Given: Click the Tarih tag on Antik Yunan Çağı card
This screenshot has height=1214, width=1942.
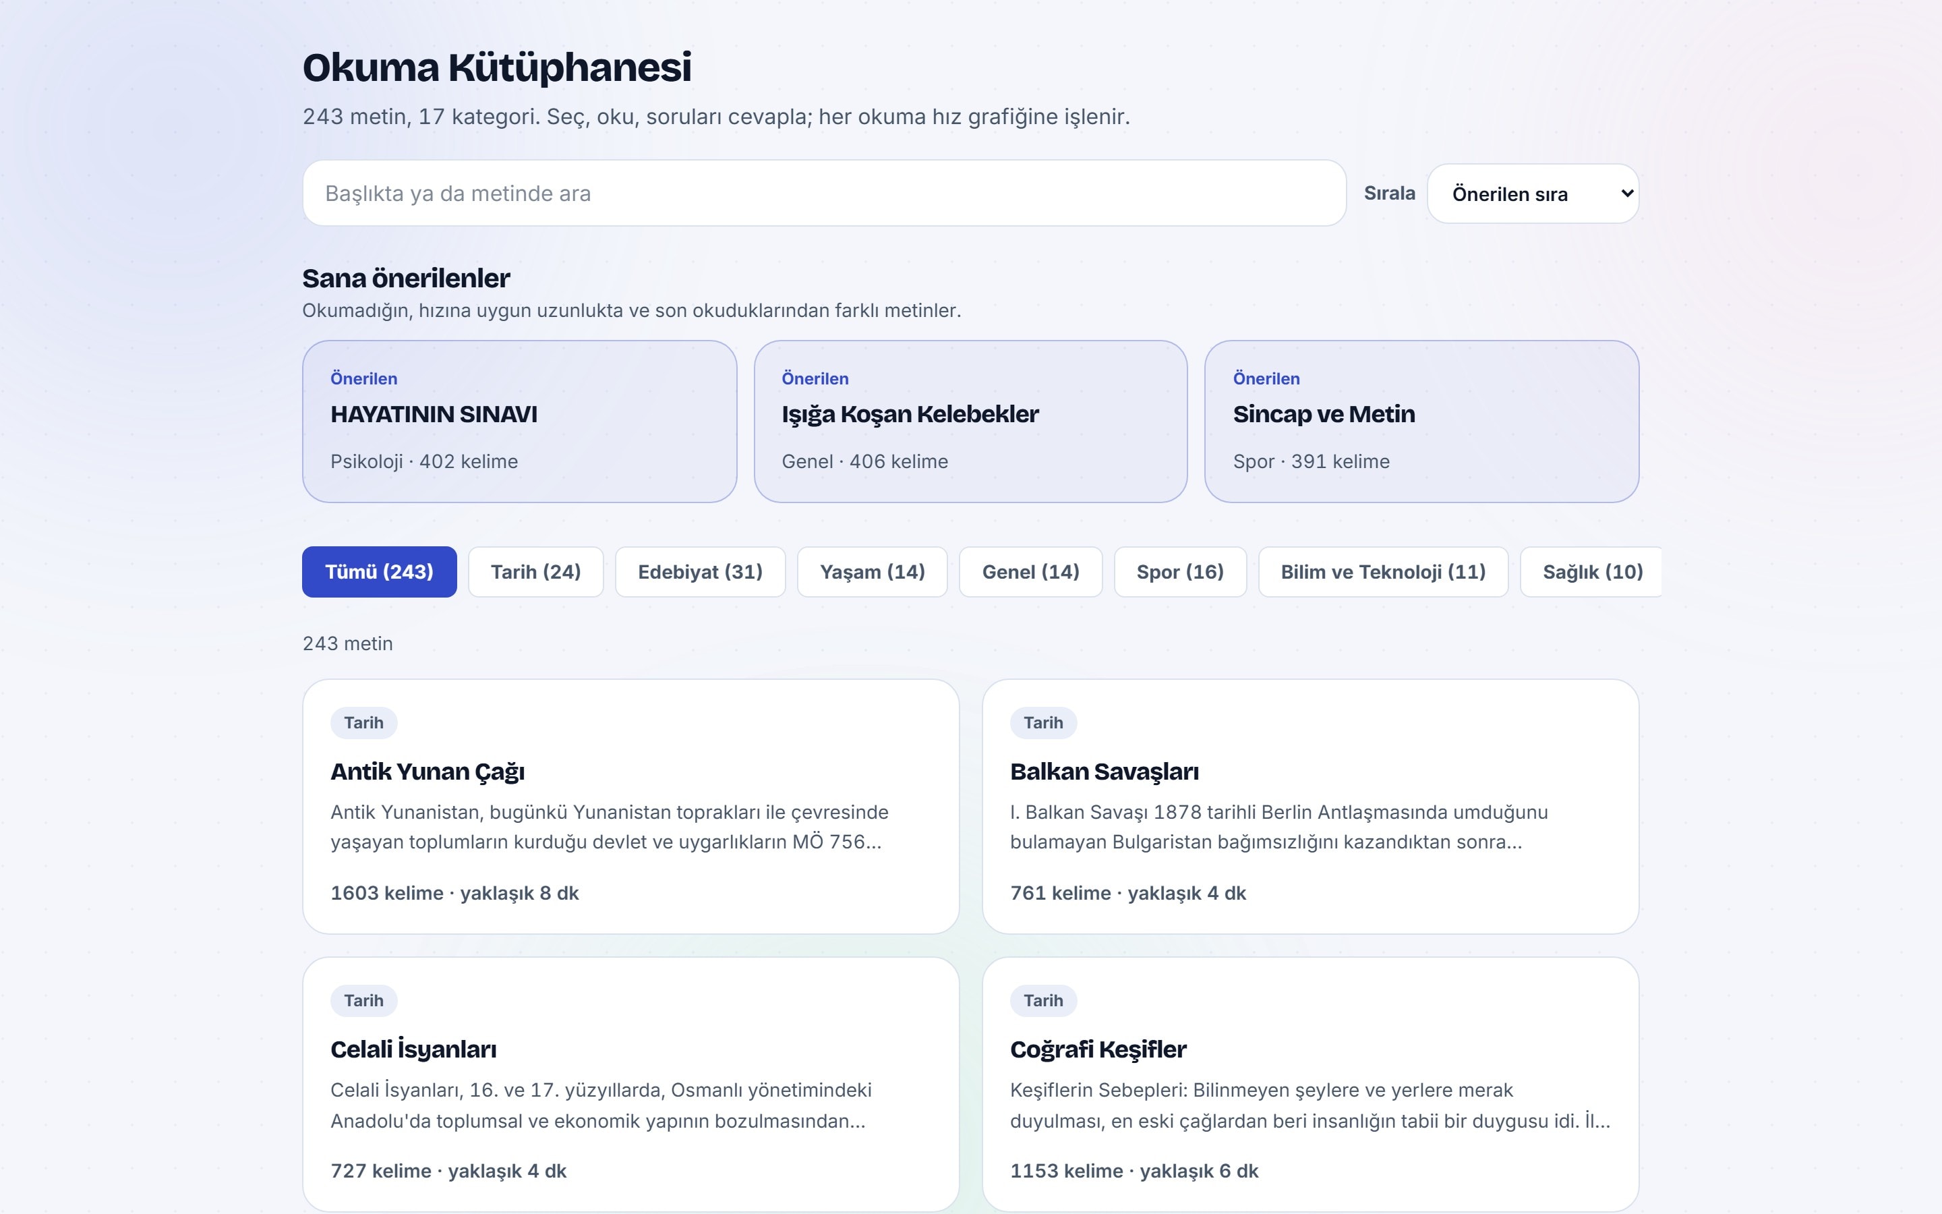Looking at the screenshot, I should click(x=363, y=722).
